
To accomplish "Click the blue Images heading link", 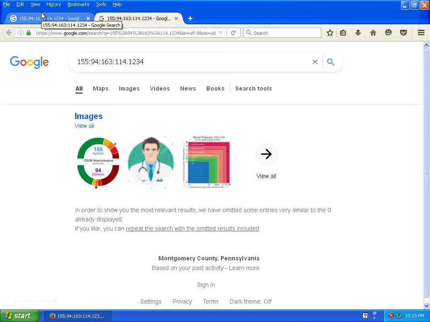I will [x=89, y=116].
